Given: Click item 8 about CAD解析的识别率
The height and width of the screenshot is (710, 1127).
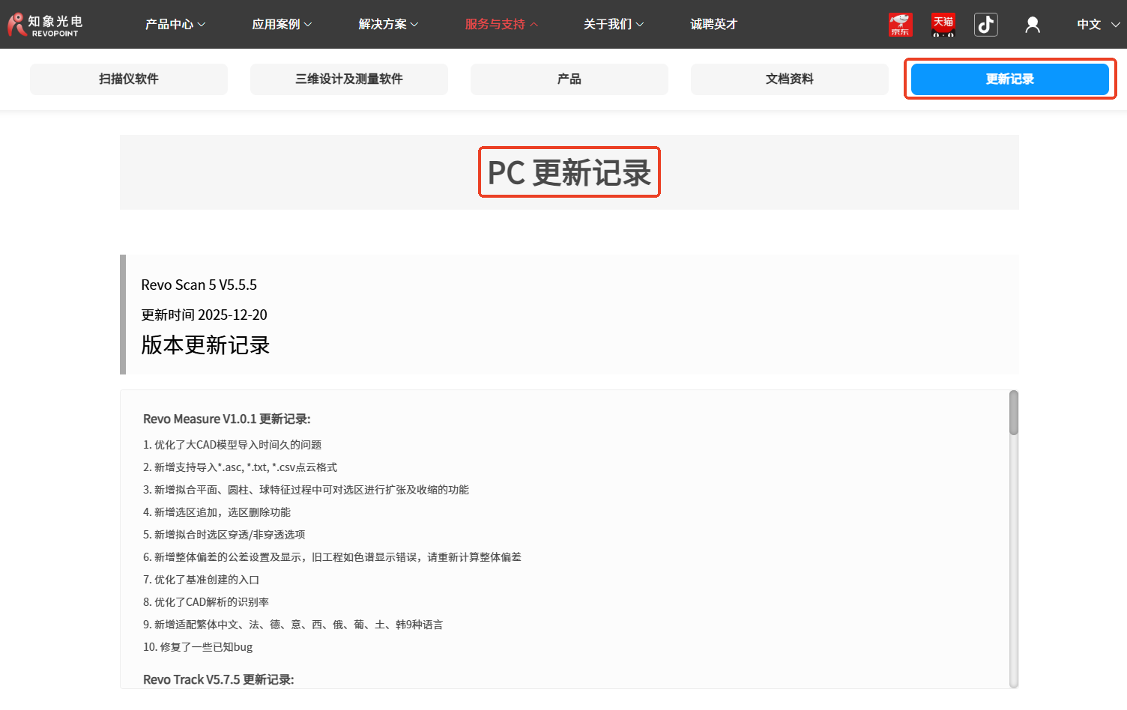Looking at the screenshot, I should [206, 602].
